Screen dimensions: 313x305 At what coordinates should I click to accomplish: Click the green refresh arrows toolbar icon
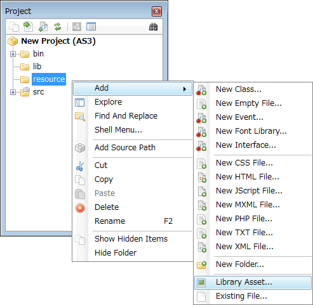[x=57, y=27]
